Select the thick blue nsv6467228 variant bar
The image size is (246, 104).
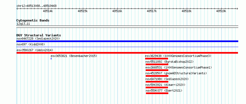click(x=127, y=41)
